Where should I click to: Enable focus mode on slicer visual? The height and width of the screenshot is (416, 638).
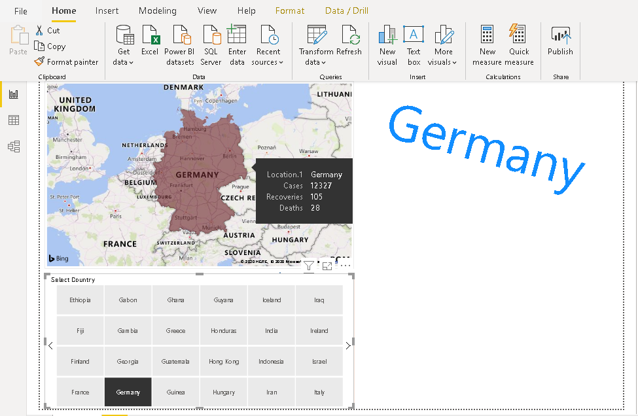pos(327,266)
